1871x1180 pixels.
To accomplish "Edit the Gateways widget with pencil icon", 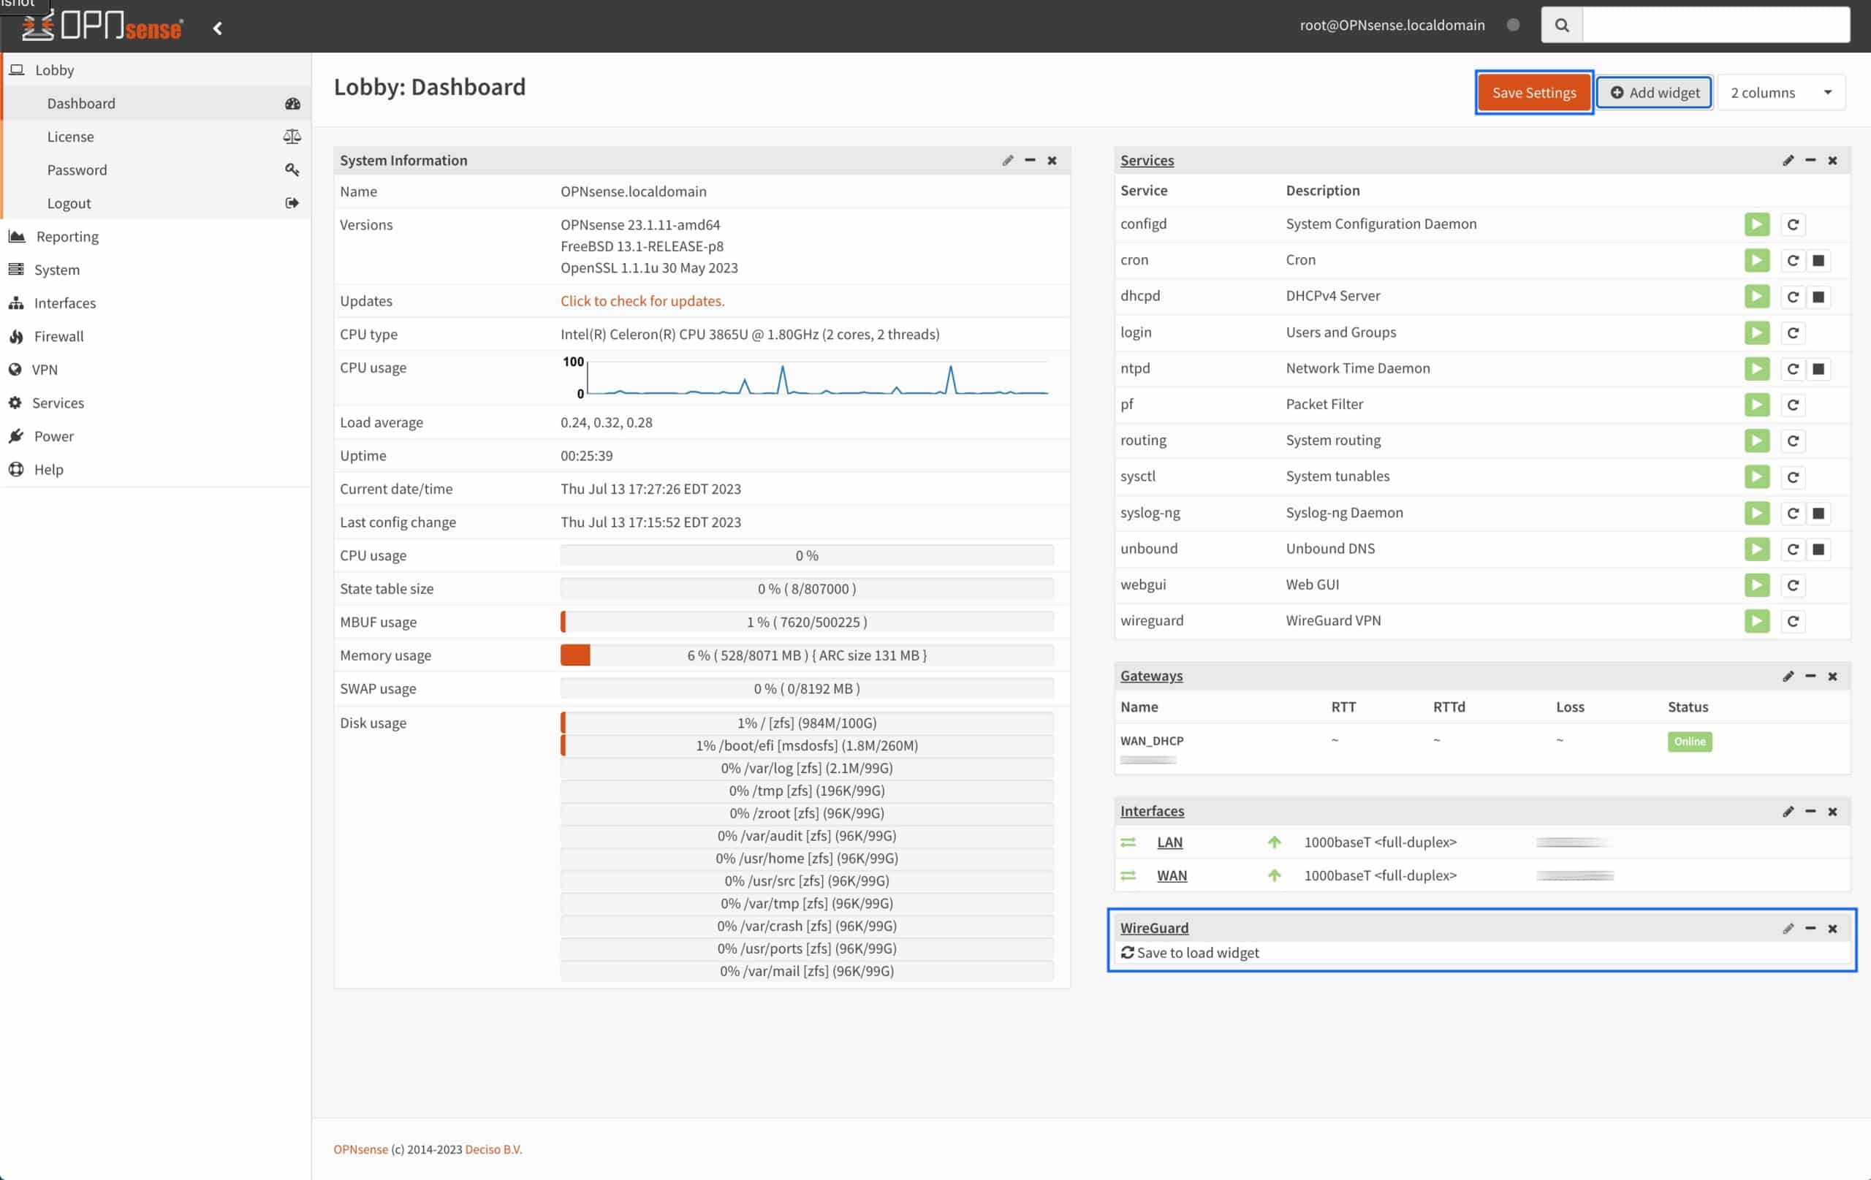I will pyautogui.click(x=1788, y=676).
